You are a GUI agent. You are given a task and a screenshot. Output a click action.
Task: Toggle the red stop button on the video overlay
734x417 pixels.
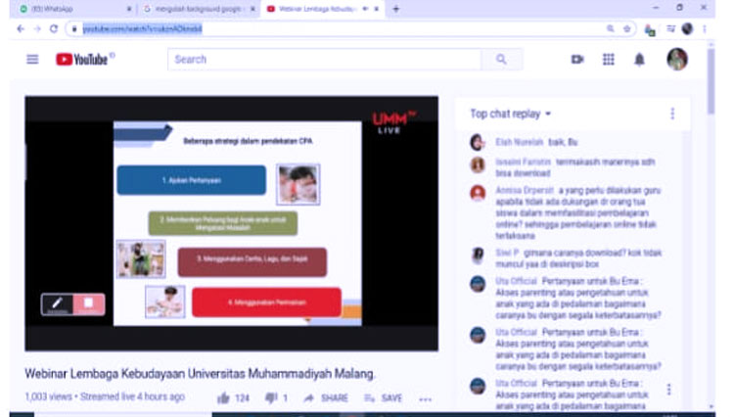[x=88, y=303]
